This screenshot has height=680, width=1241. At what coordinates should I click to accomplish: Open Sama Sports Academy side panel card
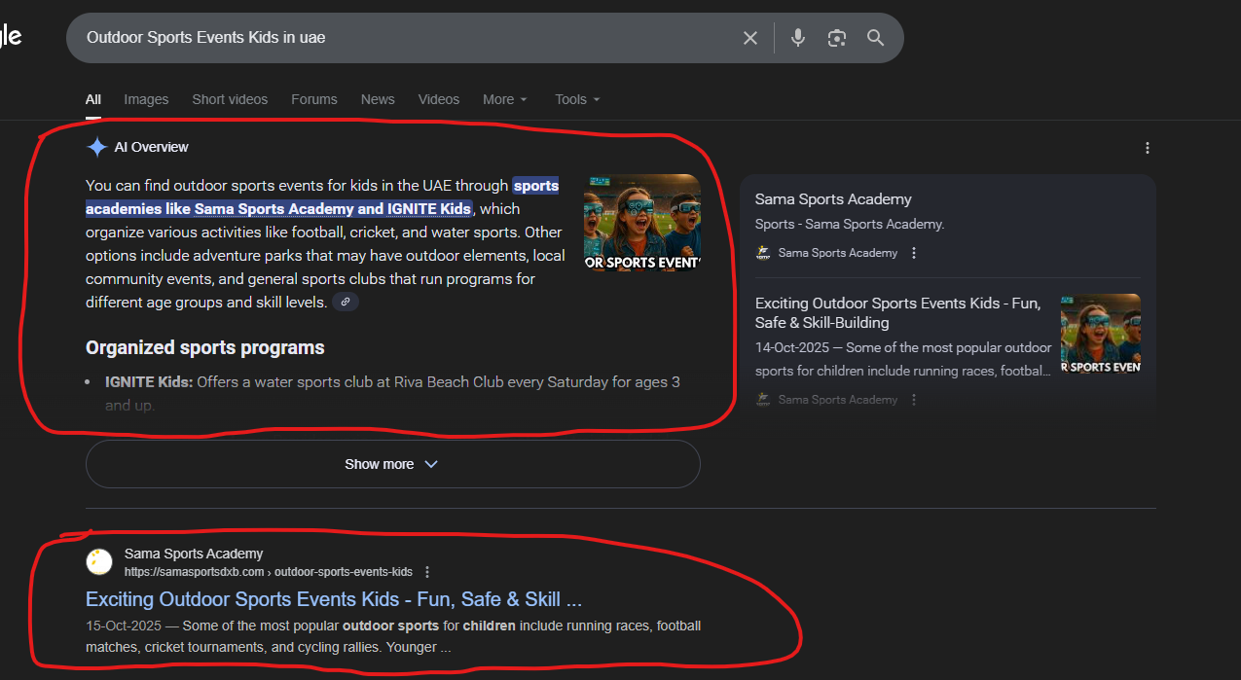pos(833,199)
